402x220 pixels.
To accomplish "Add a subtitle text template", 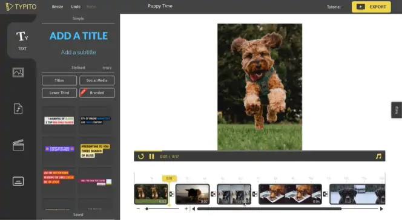I will point(79,52).
